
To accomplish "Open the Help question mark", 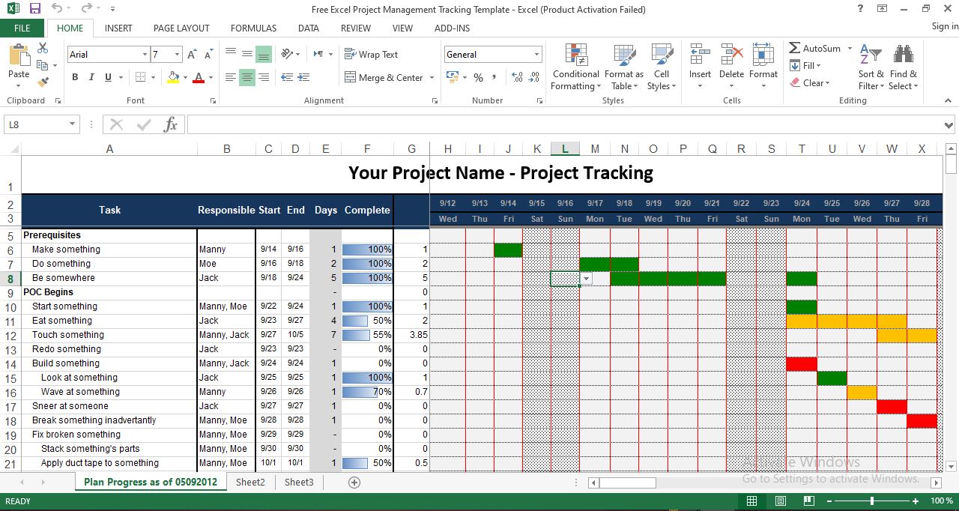I will [x=860, y=9].
